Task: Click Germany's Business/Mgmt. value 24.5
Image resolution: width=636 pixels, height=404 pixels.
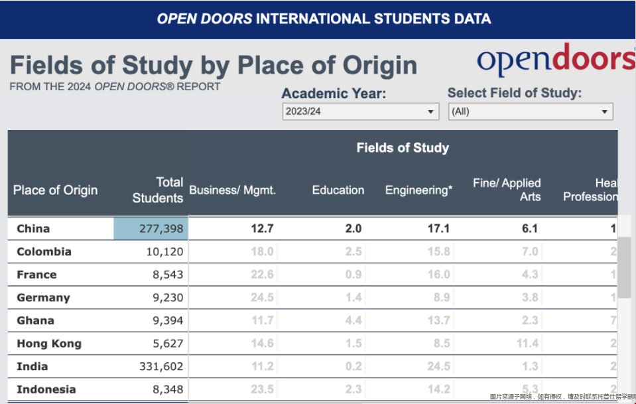Action: (x=262, y=298)
